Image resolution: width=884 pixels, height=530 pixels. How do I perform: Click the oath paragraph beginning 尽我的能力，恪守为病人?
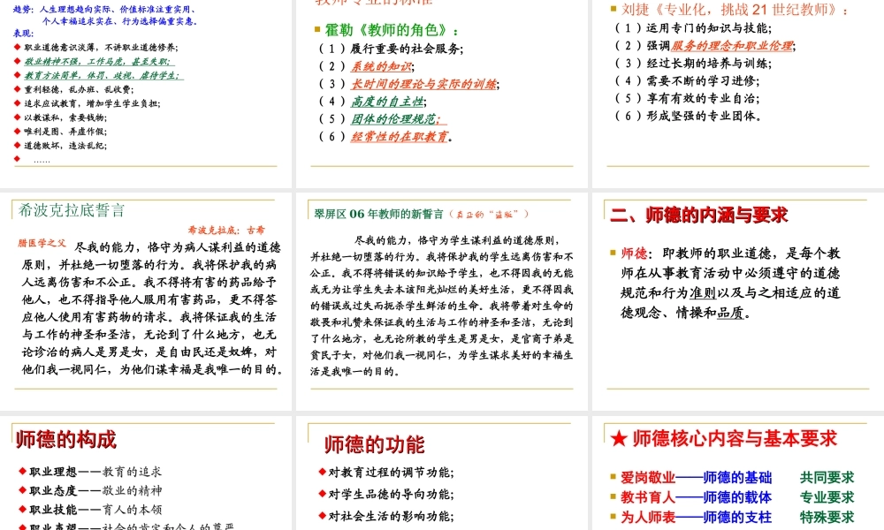pyautogui.click(x=151, y=308)
